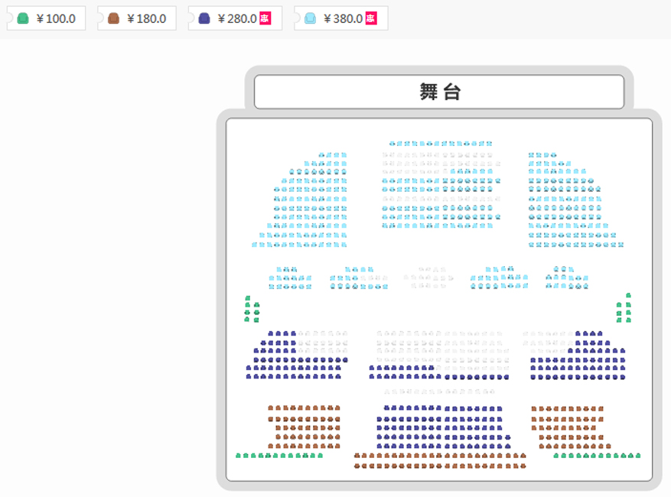Filter seats by the ¥100.0 price tag
Screen dimensions: 671x497
(46, 18)
